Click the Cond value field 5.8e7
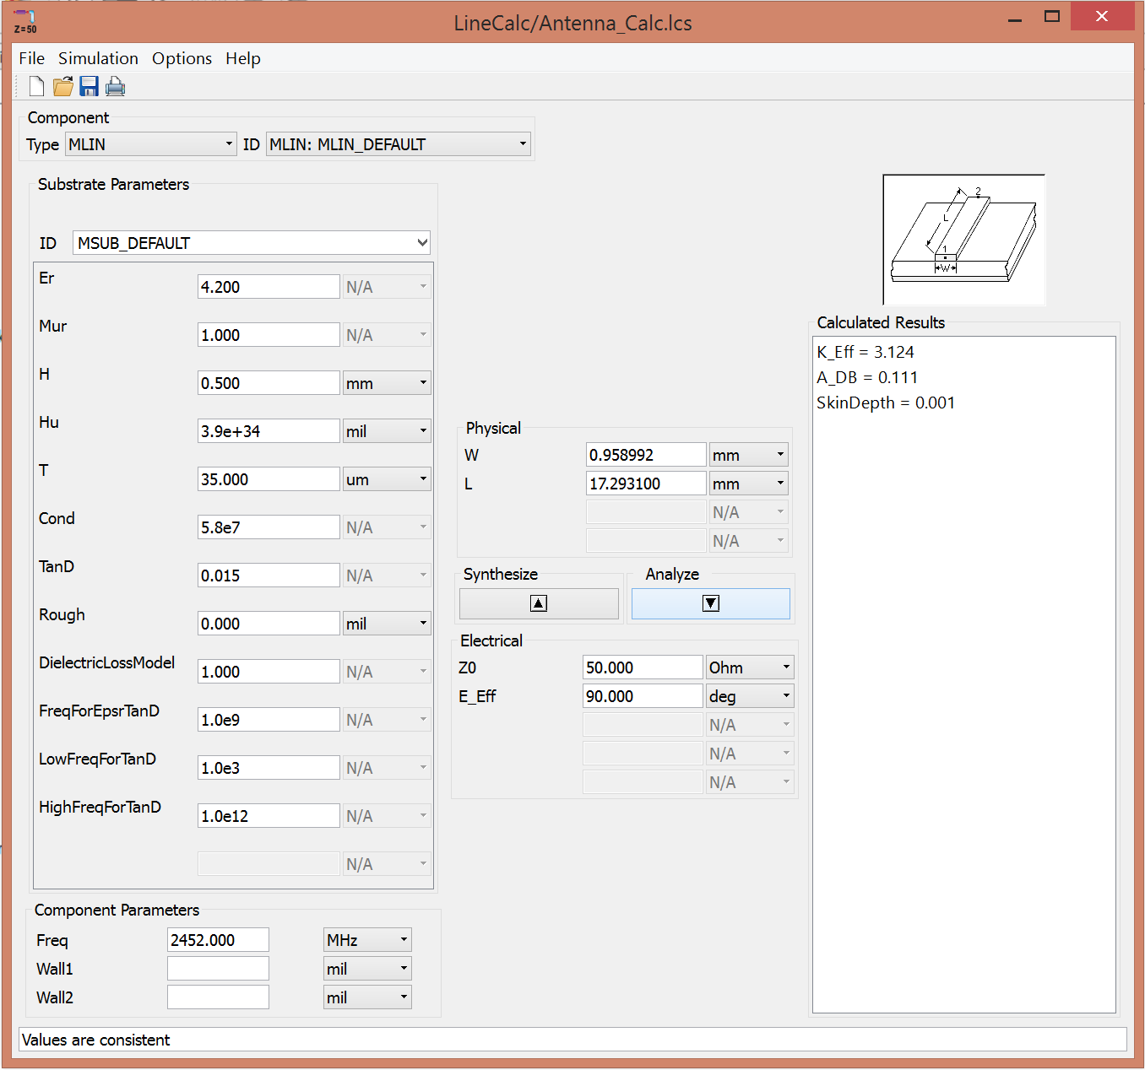Image resolution: width=1145 pixels, height=1070 pixels. [x=269, y=527]
